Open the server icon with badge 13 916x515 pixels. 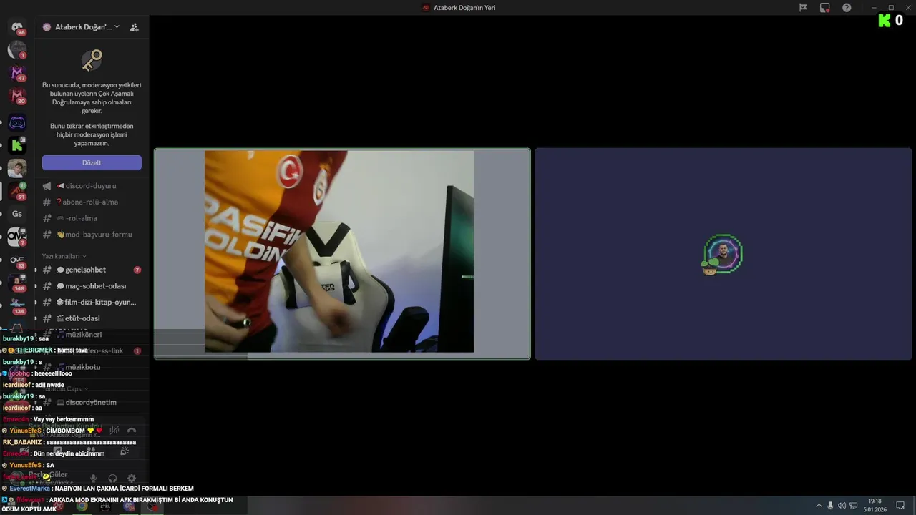17,260
